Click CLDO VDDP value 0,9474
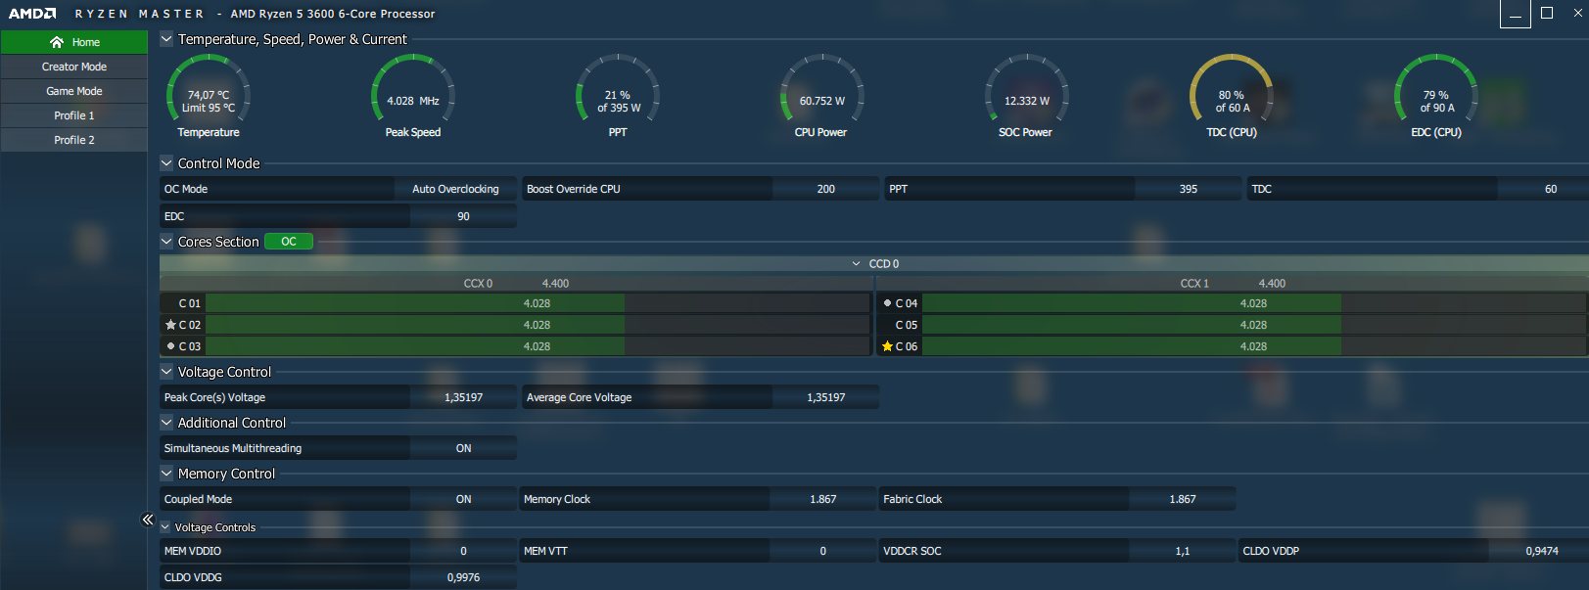This screenshot has width=1589, height=590. [x=1540, y=551]
